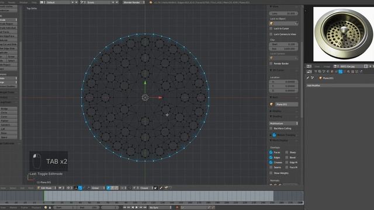This screenshot has height=210, width=374.
Task: Click the Remove Doubles button
Action: click(x=9, y=86)
